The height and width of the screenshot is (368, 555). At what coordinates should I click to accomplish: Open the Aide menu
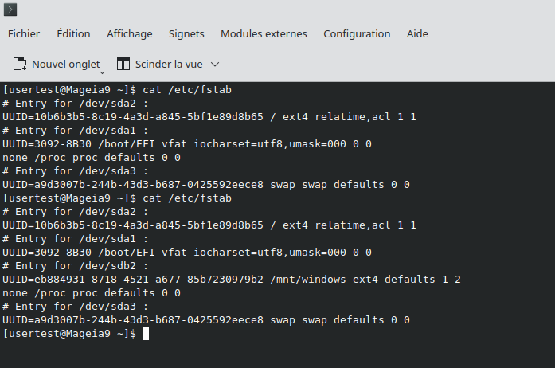417,34
